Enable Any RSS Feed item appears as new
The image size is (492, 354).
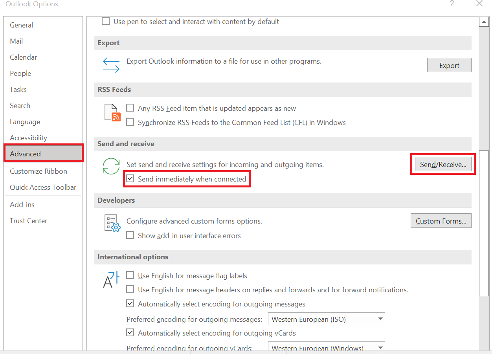[130, 108]
